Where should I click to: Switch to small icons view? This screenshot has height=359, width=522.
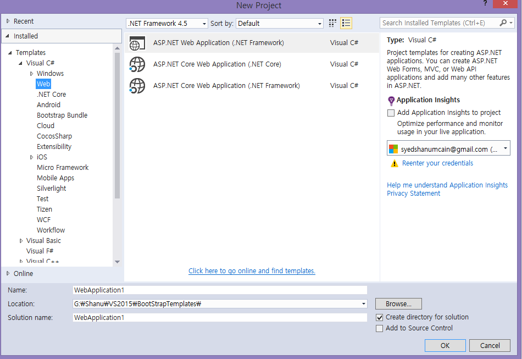pos(332,23)
